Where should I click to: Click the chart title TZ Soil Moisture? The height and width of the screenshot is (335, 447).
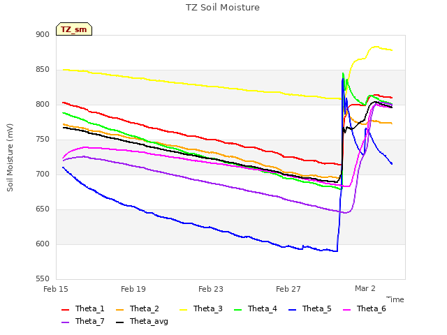tap(223, 8)
